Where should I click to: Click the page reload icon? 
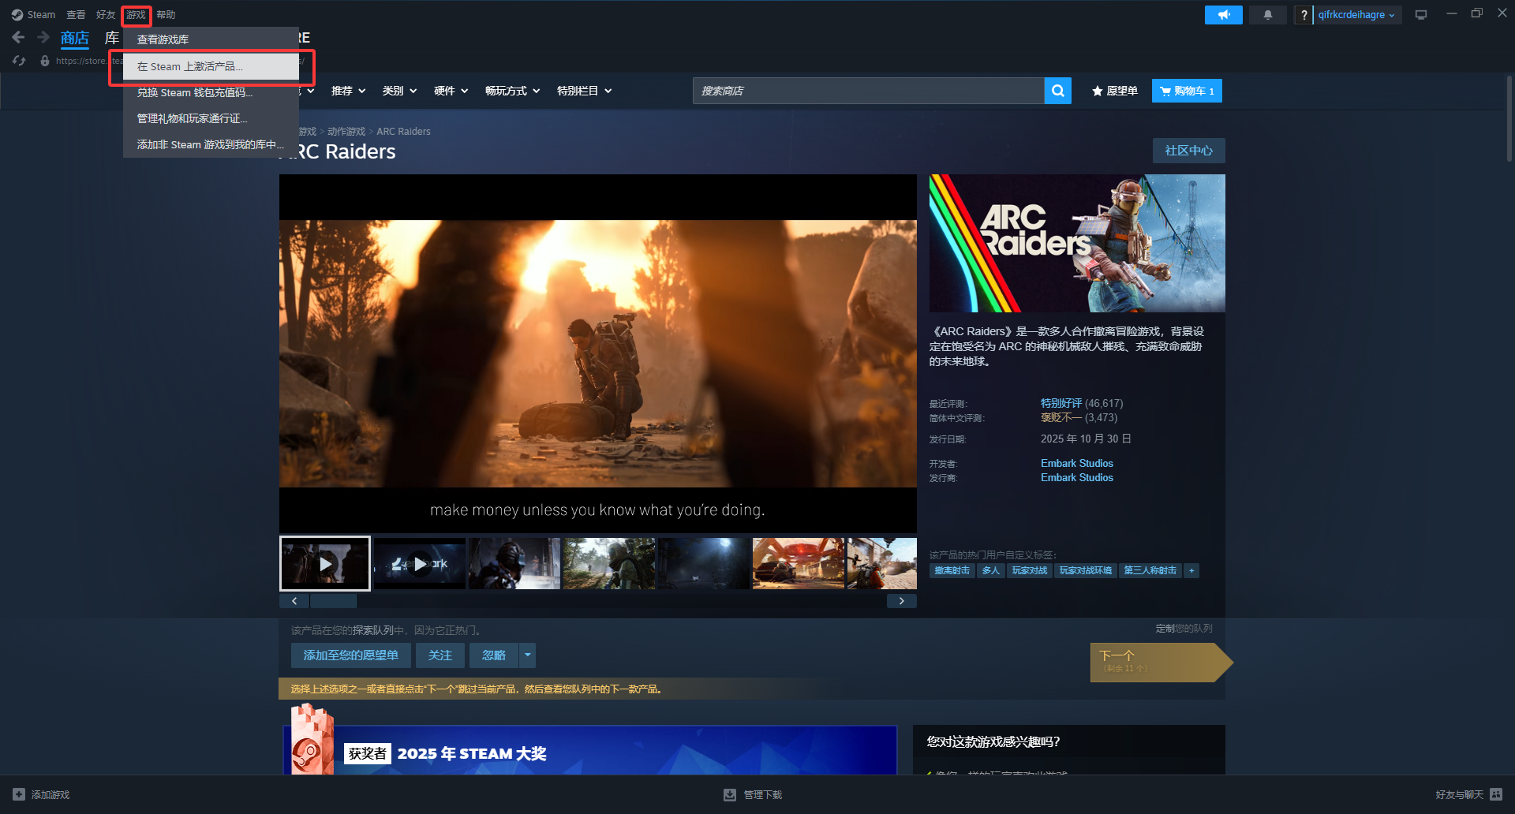20,61
